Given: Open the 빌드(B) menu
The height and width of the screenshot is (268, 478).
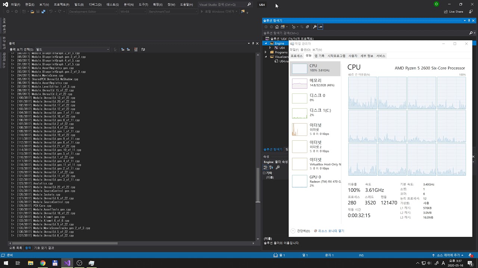Looking at the screenshot, I should coord(79,4).
